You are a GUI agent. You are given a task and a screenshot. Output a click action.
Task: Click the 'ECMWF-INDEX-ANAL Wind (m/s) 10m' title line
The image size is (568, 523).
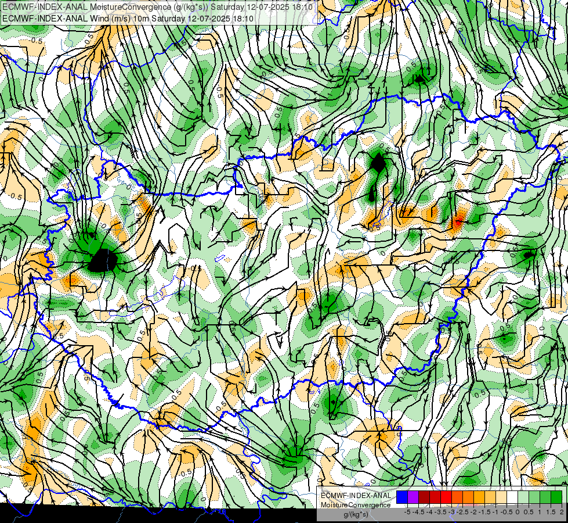(128, 19)
